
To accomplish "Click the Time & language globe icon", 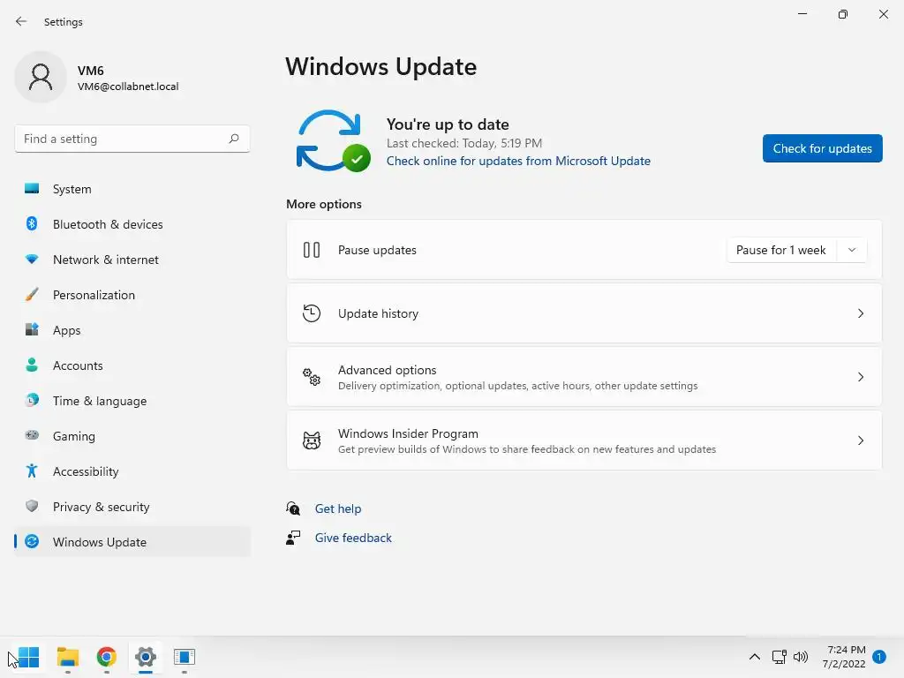I will 32,400.
